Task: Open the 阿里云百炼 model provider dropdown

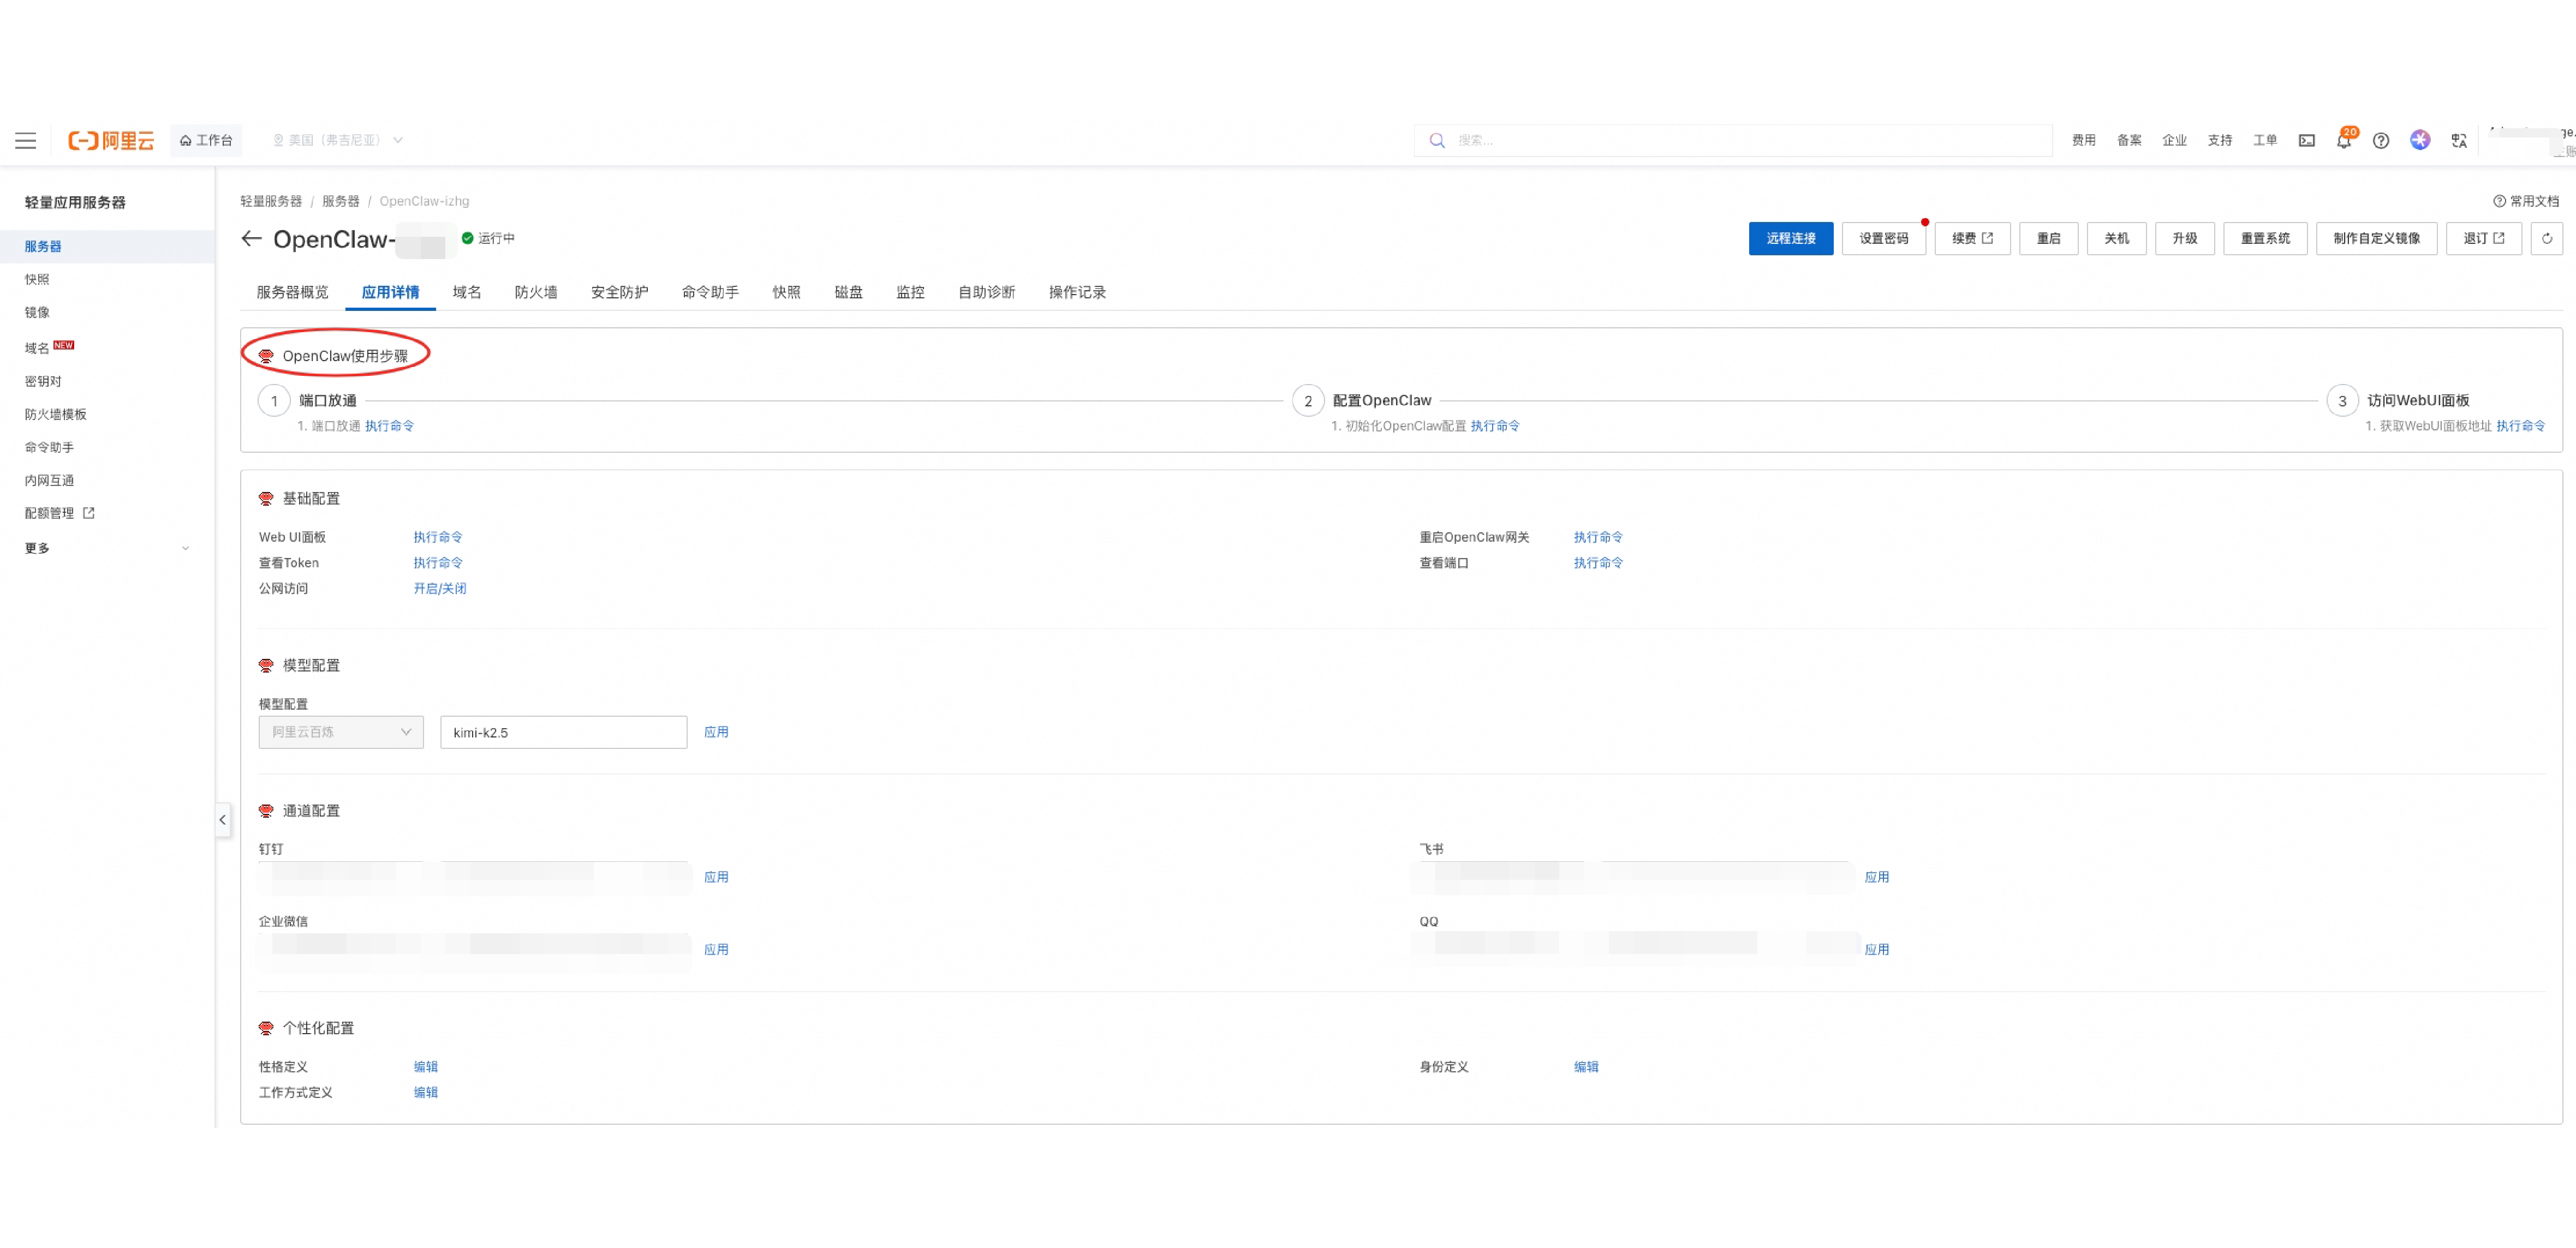Action: 341,733
